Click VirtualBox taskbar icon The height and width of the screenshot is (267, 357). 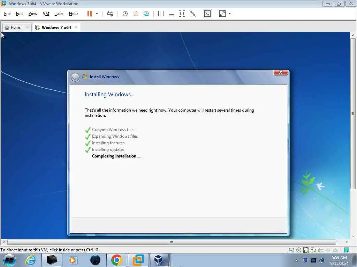(159, 260)
